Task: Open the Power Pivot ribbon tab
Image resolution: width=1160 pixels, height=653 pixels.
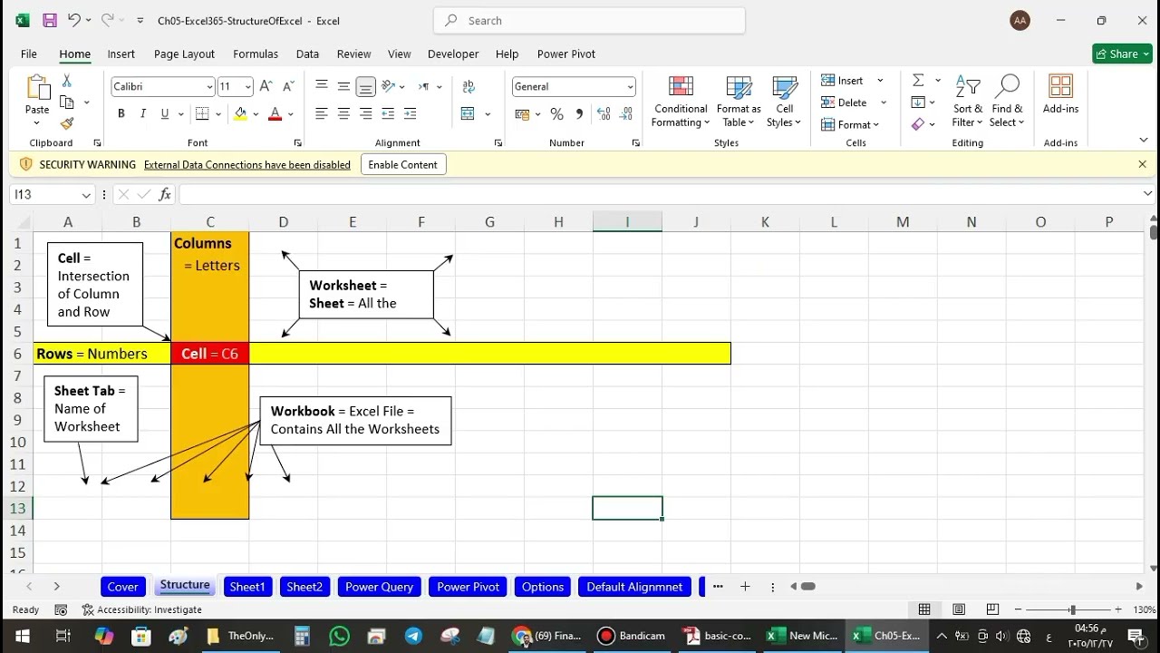Action: click(x=566, y=54)
